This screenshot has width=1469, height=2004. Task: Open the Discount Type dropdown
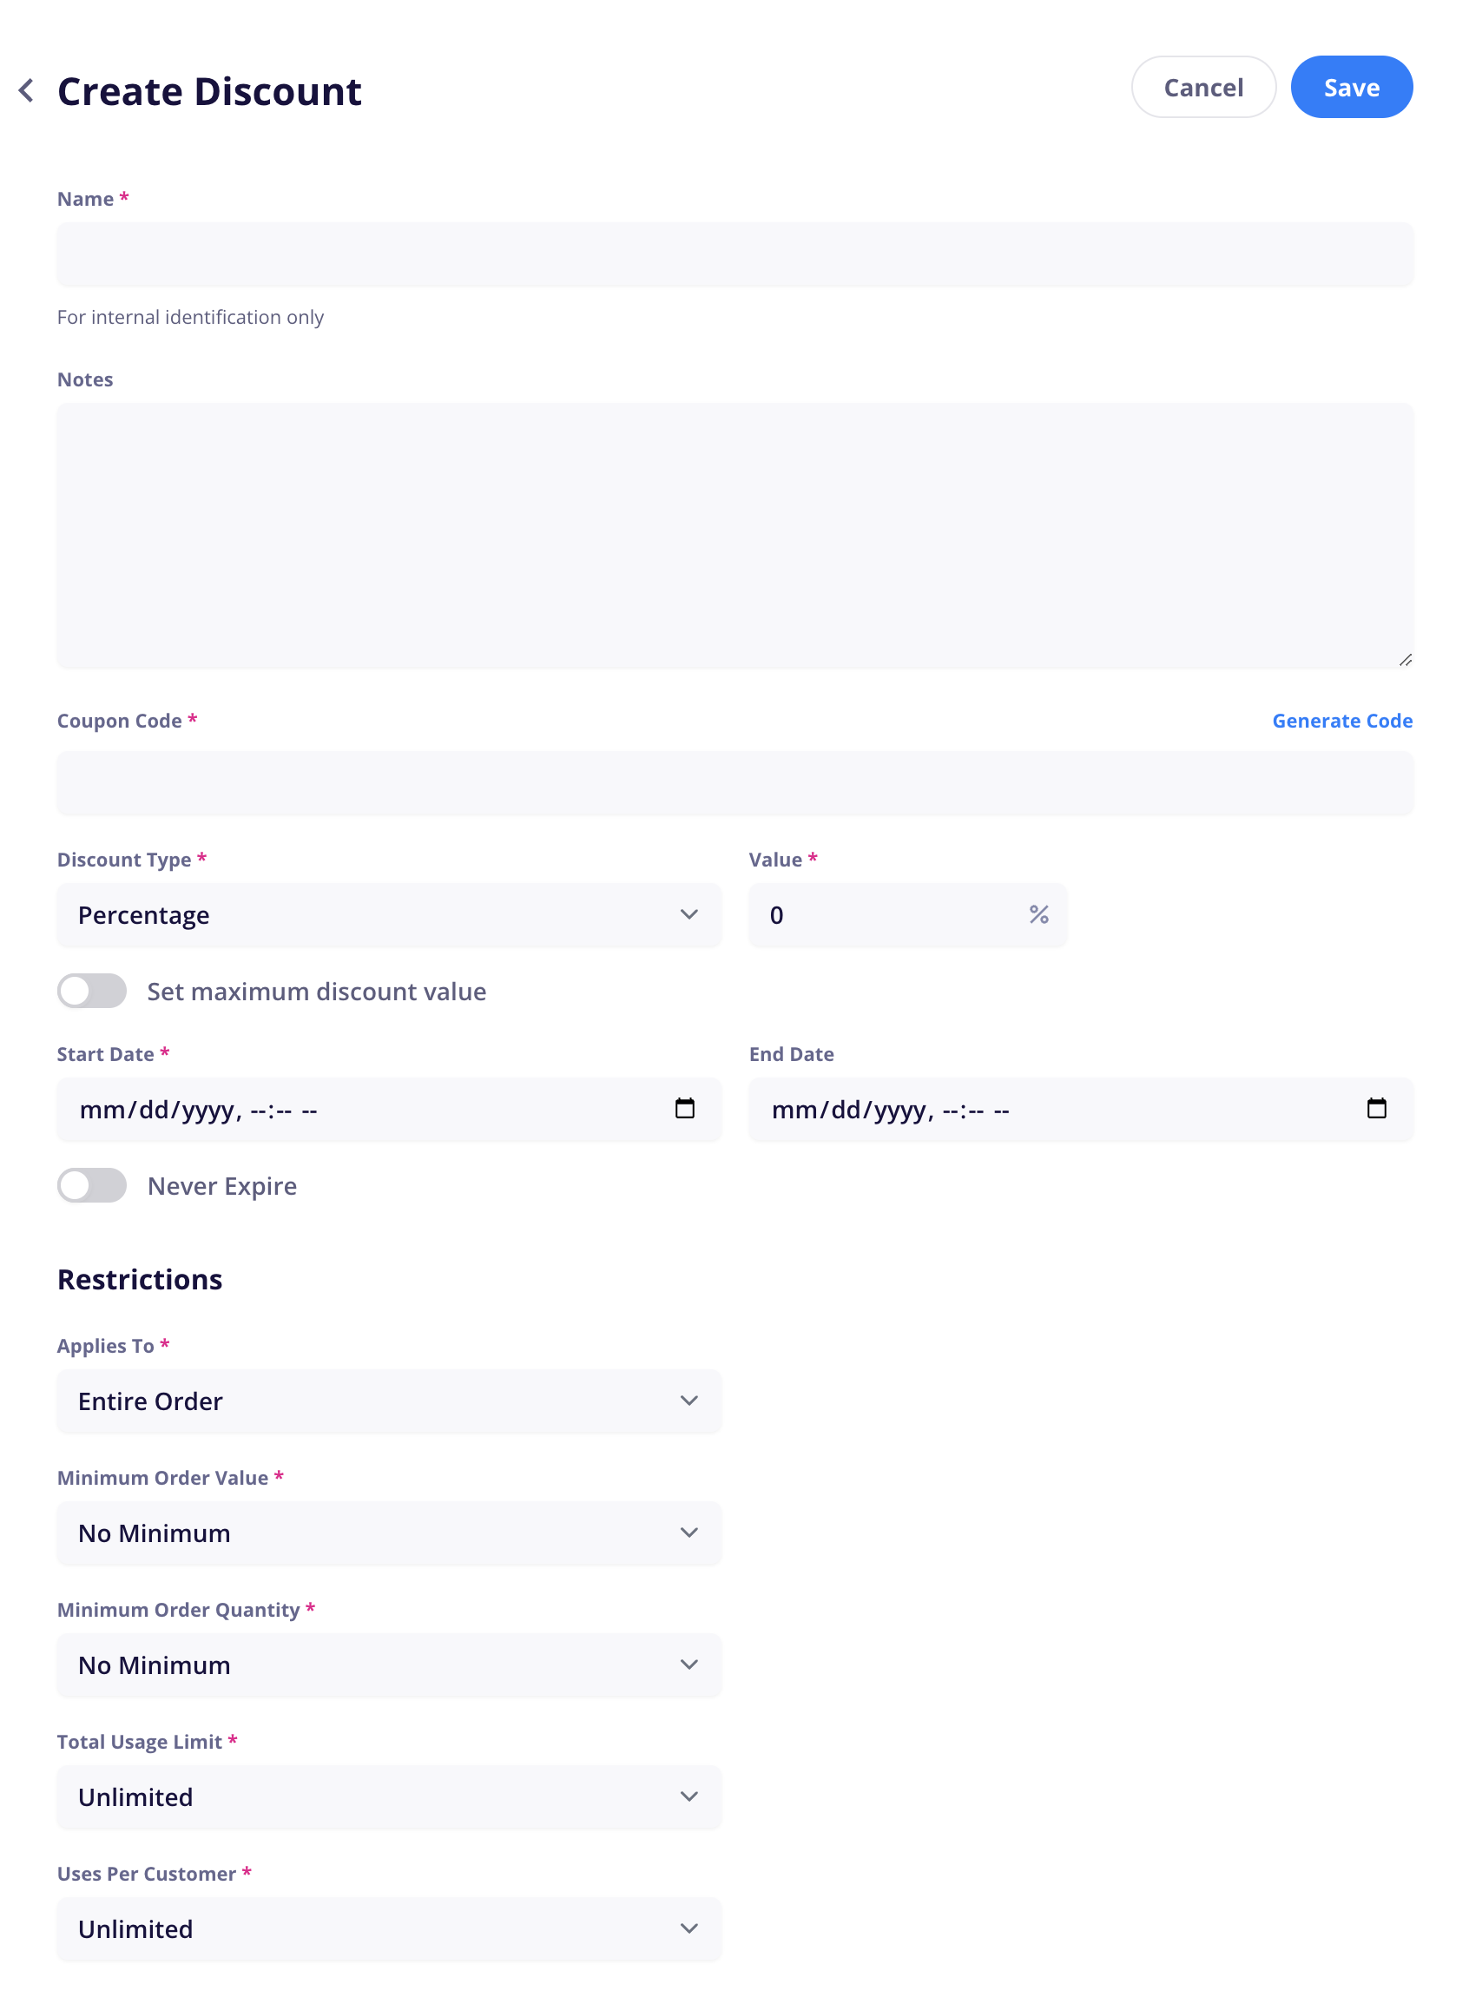389,914
